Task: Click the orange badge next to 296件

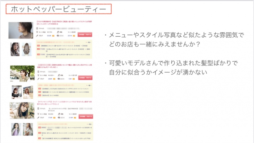Action: [x=54, y=79]
